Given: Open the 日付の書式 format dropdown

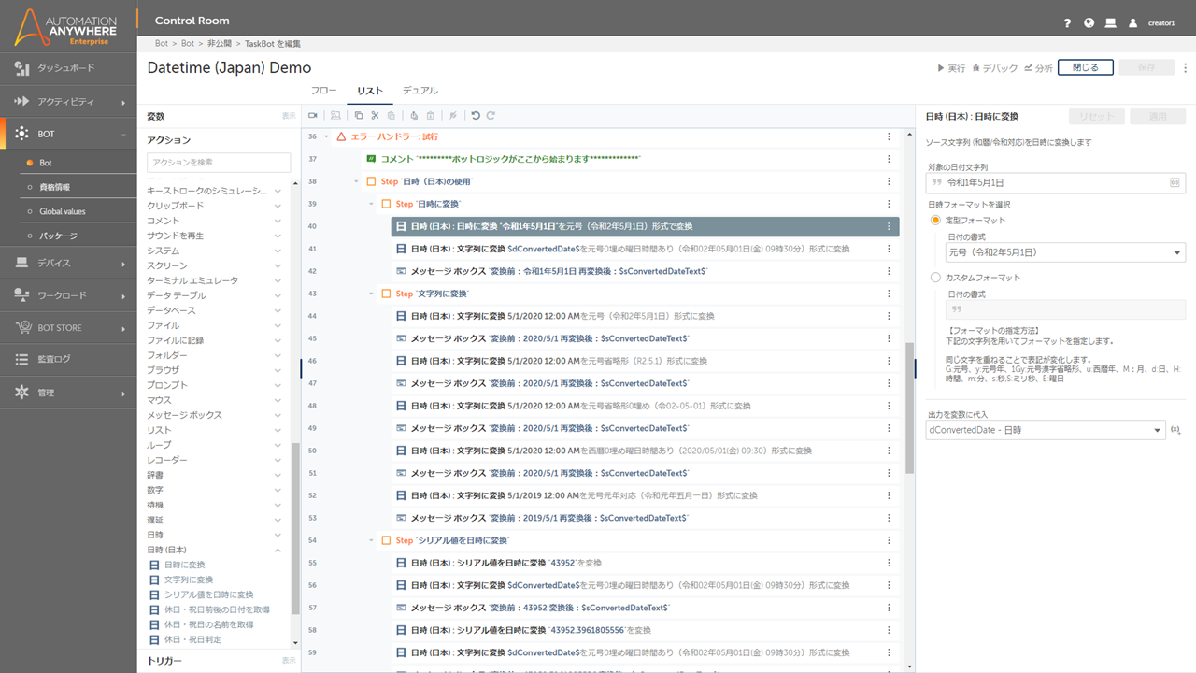Looking at the screenshot, I should (1065, 252).
